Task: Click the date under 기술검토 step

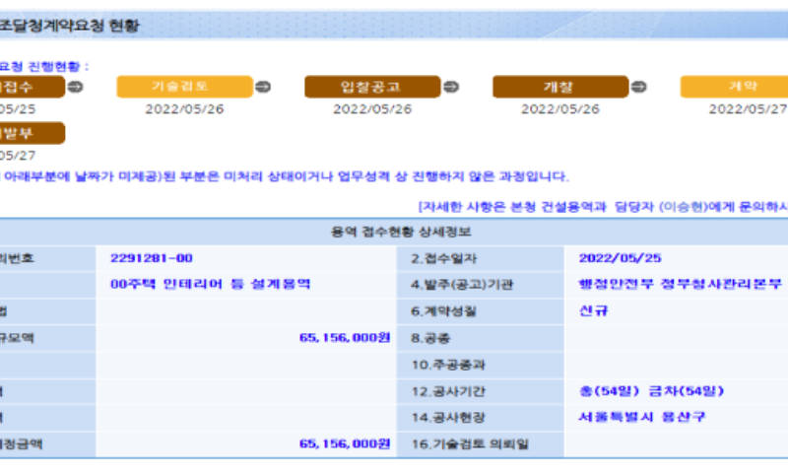Action: point(184,109)
